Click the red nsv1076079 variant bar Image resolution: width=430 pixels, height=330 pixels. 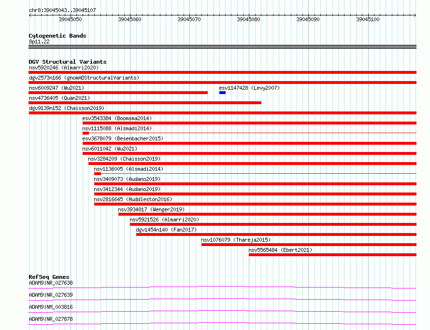pyautogui.click(x=309, y=245)
